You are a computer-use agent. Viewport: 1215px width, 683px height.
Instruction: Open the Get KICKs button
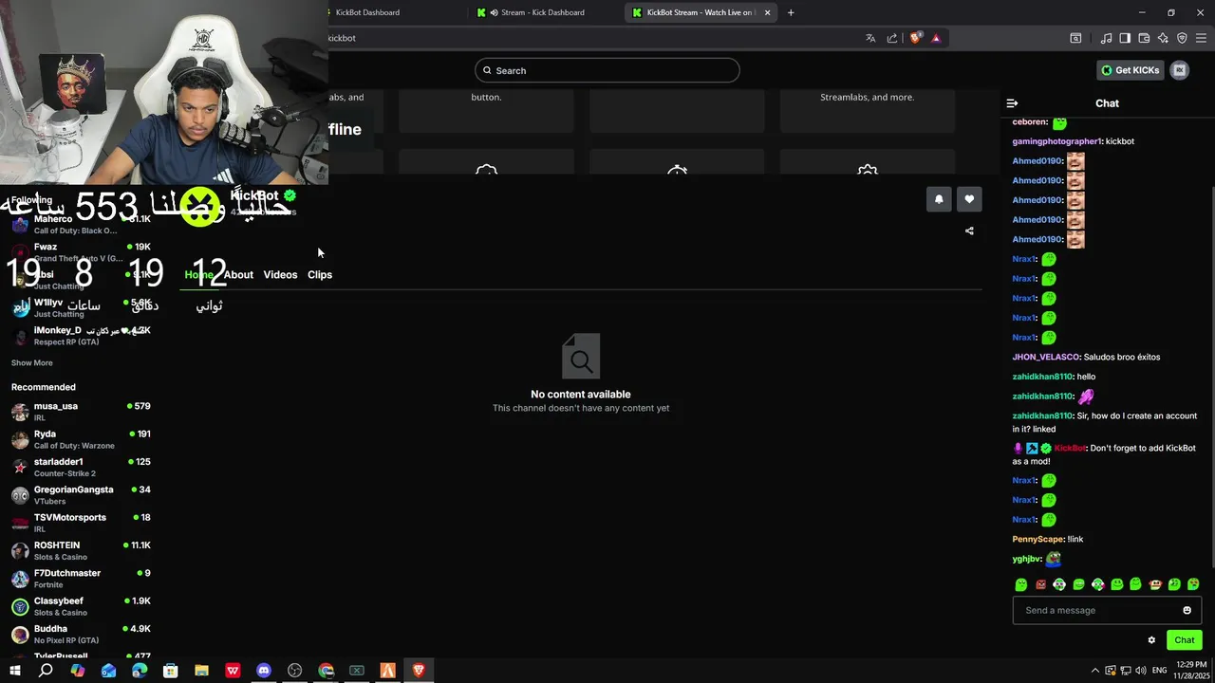[1130, 70]
